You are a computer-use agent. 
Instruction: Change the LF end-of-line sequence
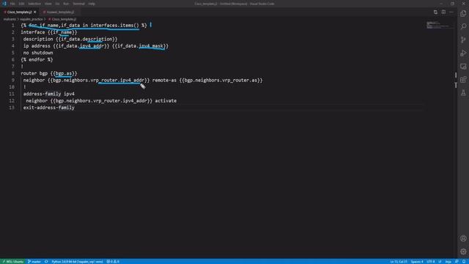point(440,262)
